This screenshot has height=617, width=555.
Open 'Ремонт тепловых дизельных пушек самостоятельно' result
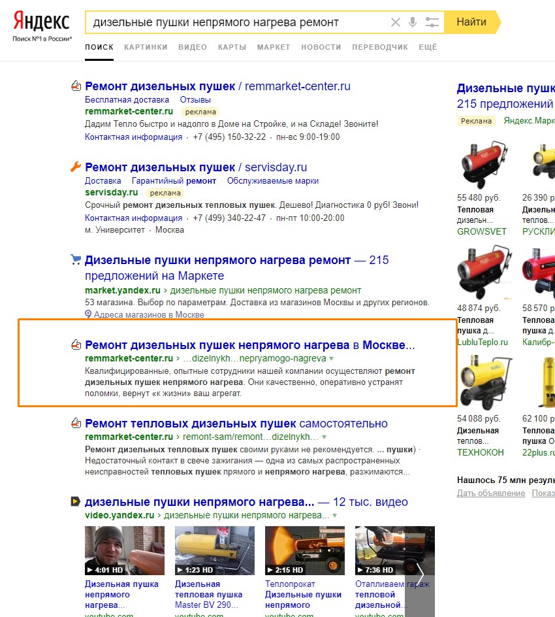tap(236, 424)
